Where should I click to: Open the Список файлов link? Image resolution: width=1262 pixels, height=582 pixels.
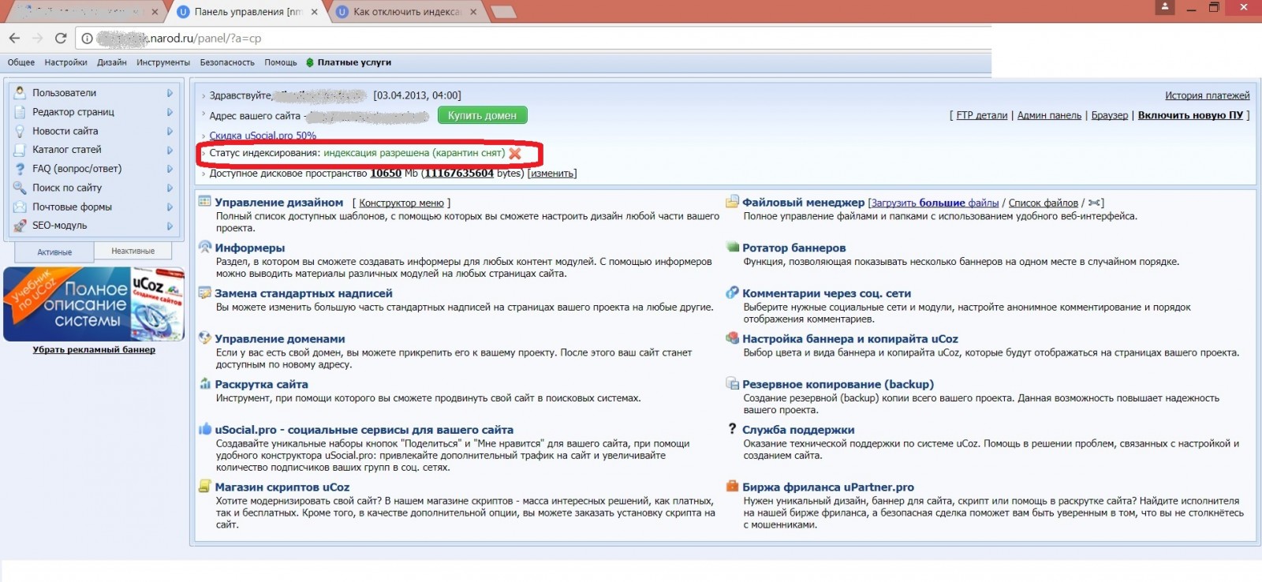click(x=1043, y=203)
